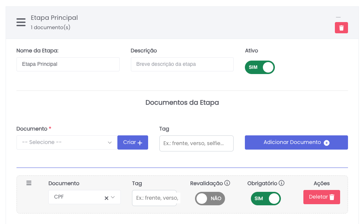Viewport: 363px width, 224px height.
Task: Clear the CPF selection with the X
Action: tap(106, 198)
